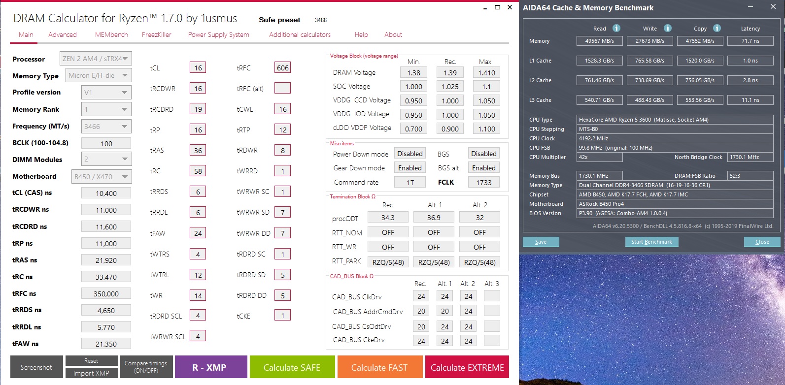Click the empty tRFC (alt) box
Screen dimensions: 785x385
click(x=282, y=88)
